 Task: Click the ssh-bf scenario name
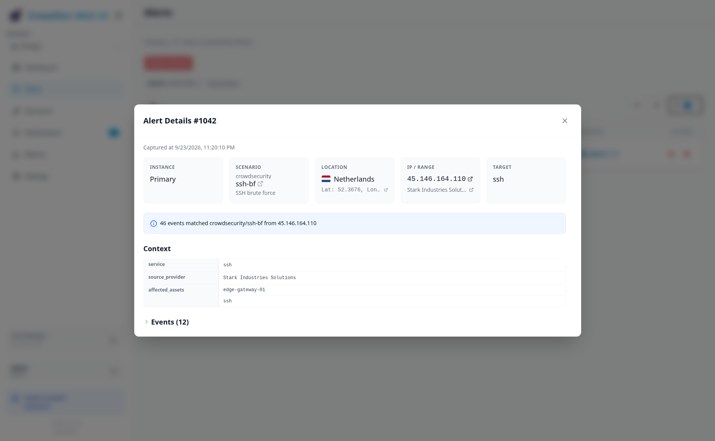pyautogui.click(x=246, y=184)
